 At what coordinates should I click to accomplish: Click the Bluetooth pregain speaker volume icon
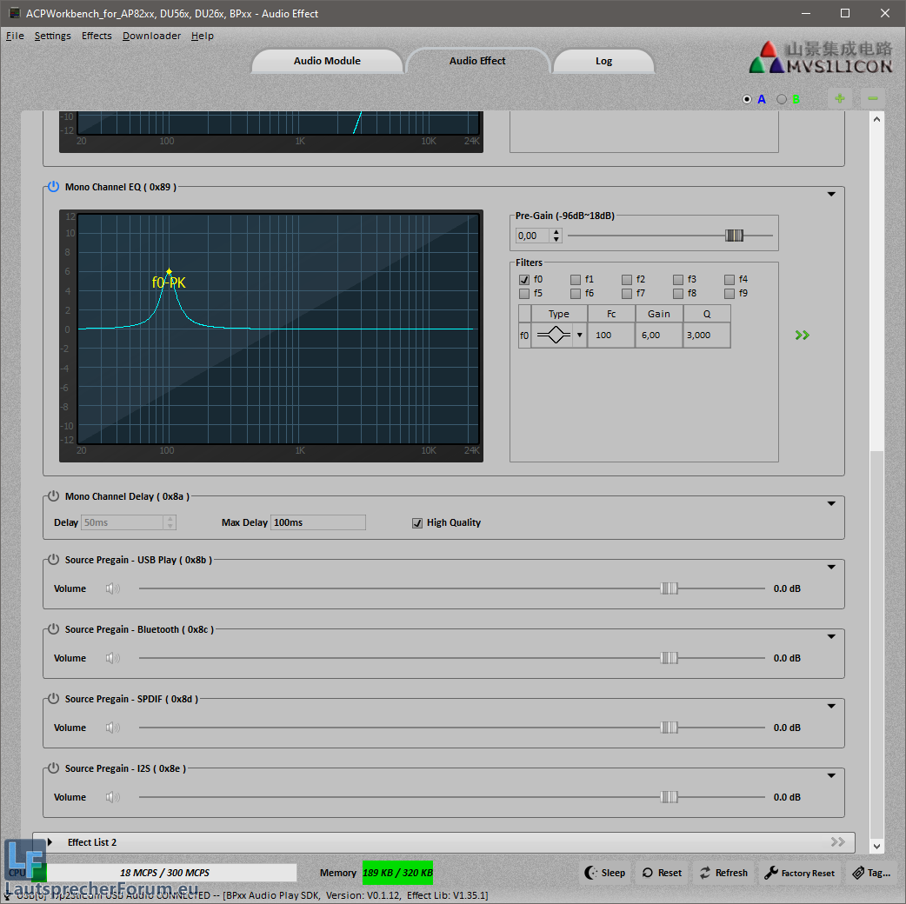click(112, 658)
